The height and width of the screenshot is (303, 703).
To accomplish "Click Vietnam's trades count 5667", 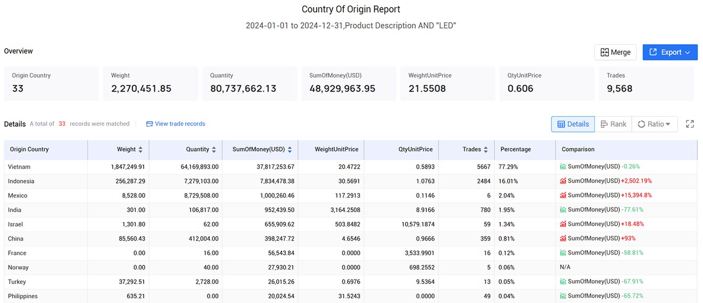I will click(x=484, y=167).
